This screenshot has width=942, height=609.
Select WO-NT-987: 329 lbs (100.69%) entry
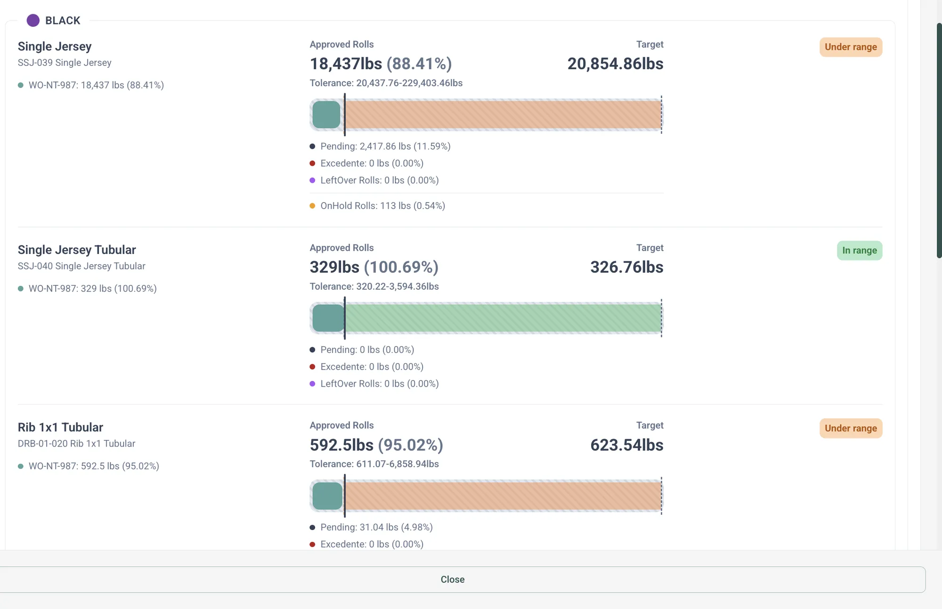(x=92, y=289)
